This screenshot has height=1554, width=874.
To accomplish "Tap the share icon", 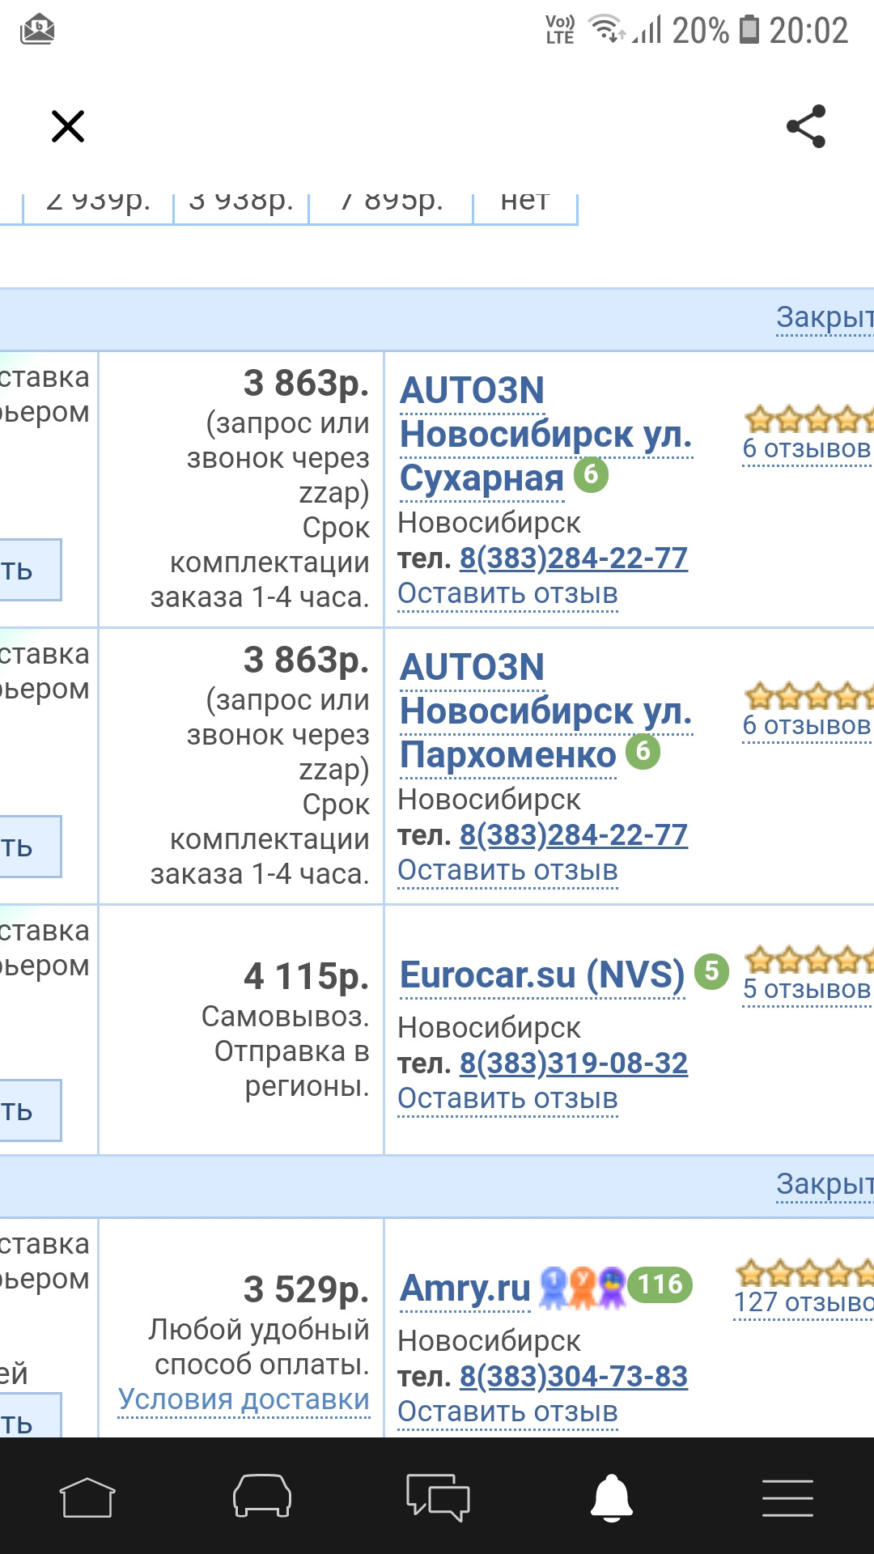I will [x=806, y=126].
